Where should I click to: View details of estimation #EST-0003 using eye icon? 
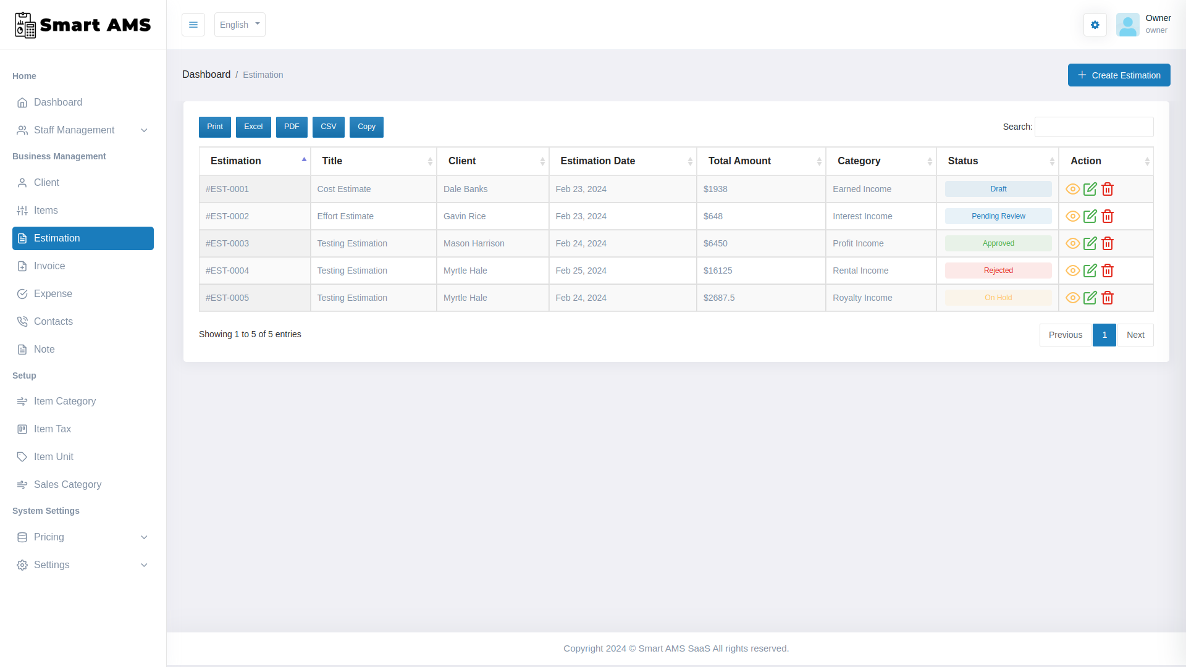tap(1072, 243)
